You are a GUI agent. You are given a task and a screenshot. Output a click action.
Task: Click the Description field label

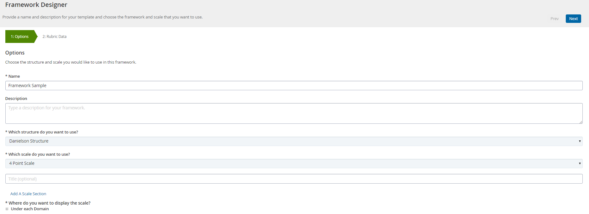16,99
